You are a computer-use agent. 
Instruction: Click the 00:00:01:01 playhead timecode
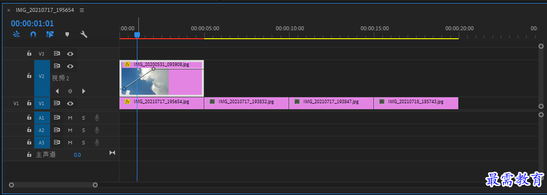pos(32,23)
